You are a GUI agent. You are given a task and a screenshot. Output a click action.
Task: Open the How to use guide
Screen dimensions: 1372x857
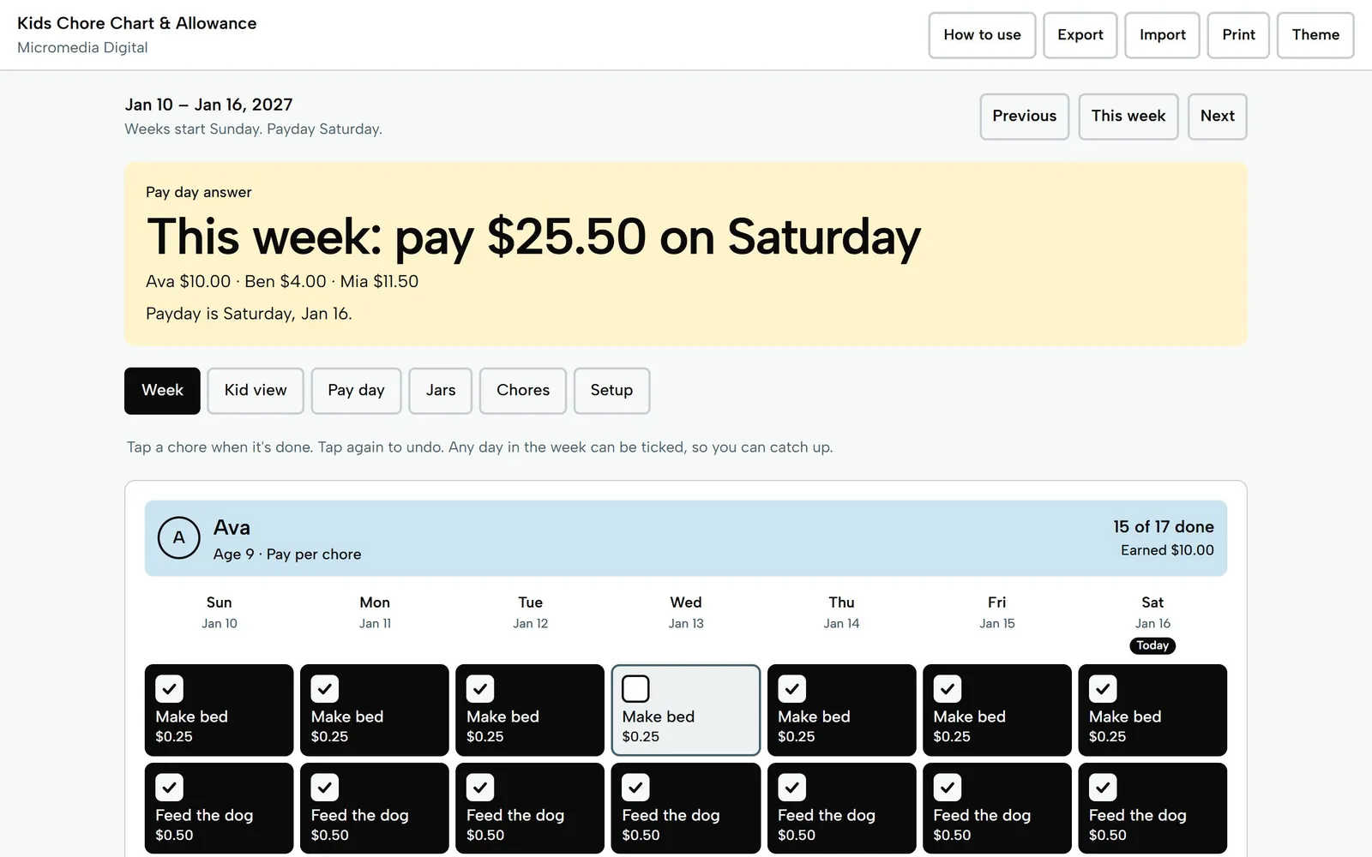(x=982, y=35)
